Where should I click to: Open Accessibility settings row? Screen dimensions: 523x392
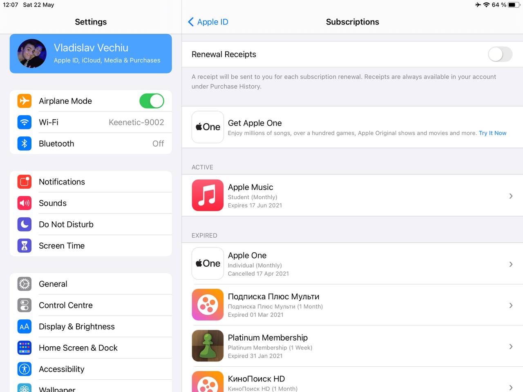tap(91, 369)
